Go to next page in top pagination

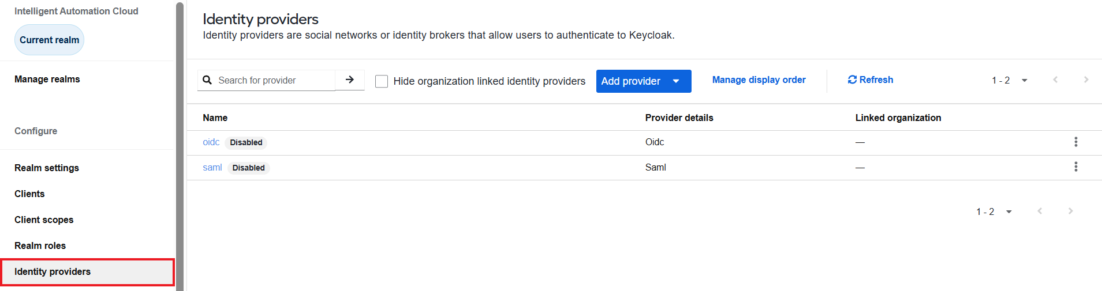tap(1086, 80)
